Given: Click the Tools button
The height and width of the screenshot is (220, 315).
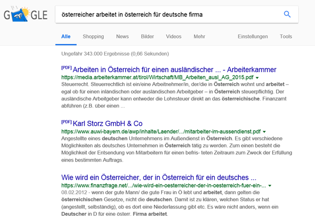Looking at the screenshot, I should [286, 37].
